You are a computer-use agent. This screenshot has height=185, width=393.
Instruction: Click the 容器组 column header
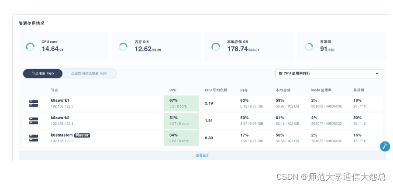(359, 90)
